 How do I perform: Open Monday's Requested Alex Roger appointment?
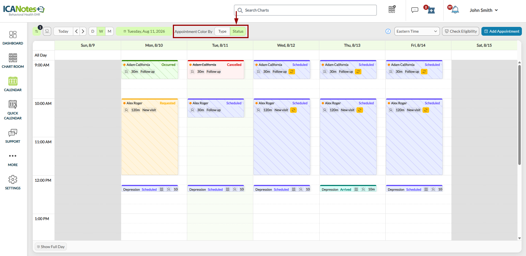pyautogui.click(x=150, y=137)
